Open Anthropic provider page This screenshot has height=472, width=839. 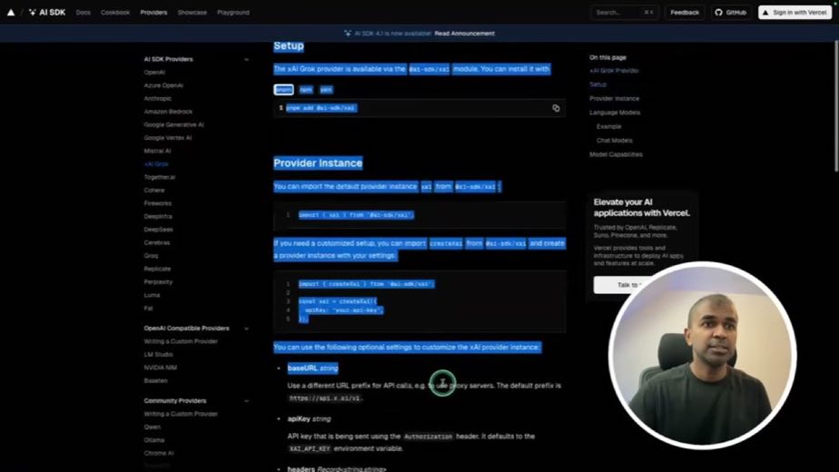pos(157,98)
